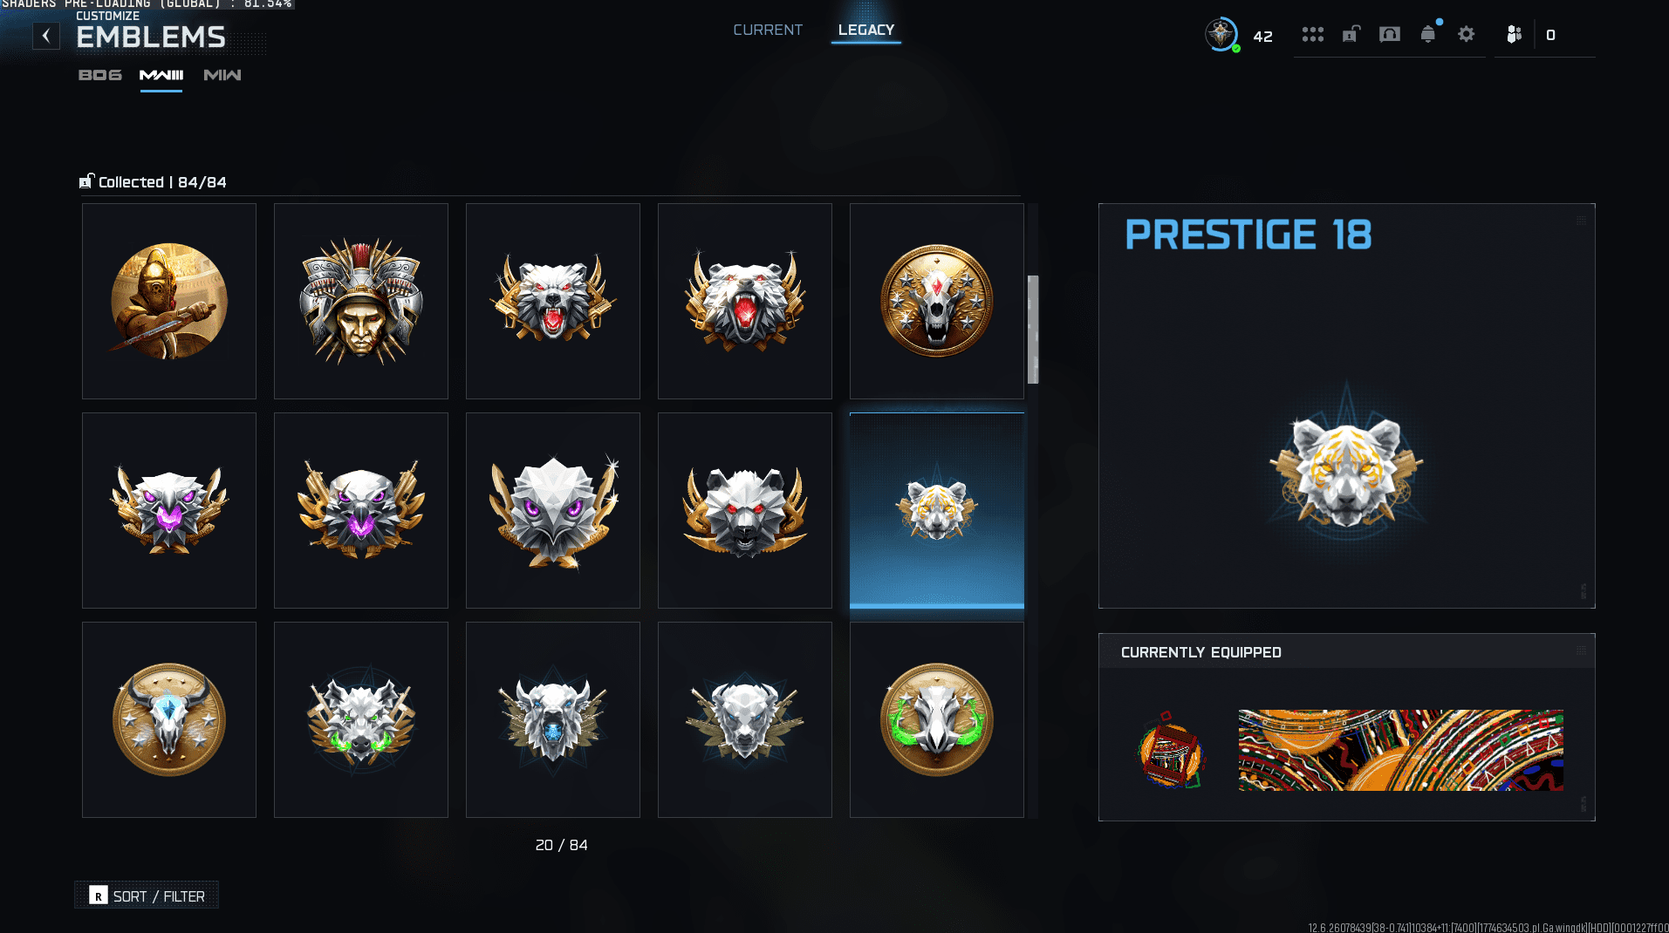Click the currently equipped calling card banner
Image resolution: width=1669 pixels, height=933 pixels.
[x=1400, y=750]
